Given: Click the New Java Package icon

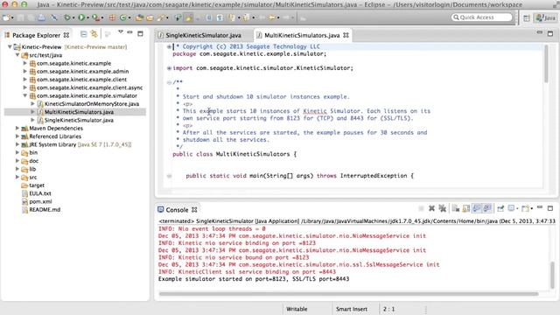Looking at the screenshot, I should click(112, 17).
